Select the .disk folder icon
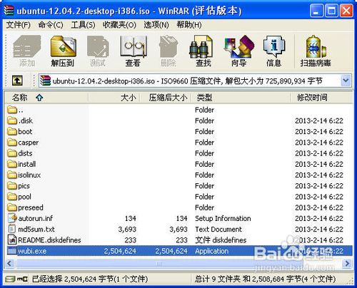357x288 pixels. (x=12, y=120)
